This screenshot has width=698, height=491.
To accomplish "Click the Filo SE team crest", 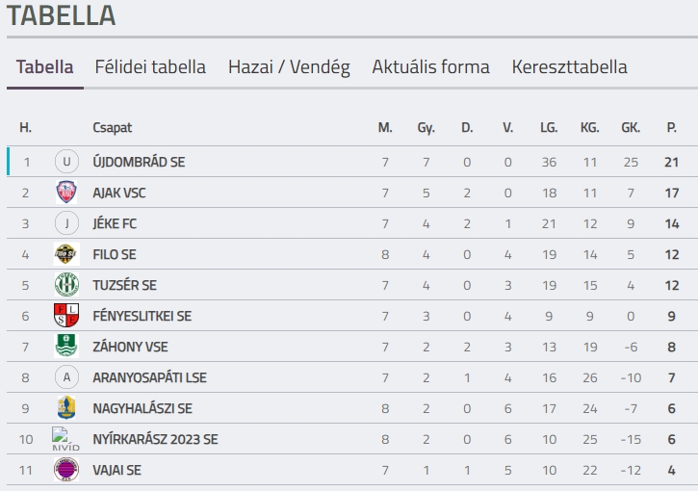I will click(x=66, y=254).
